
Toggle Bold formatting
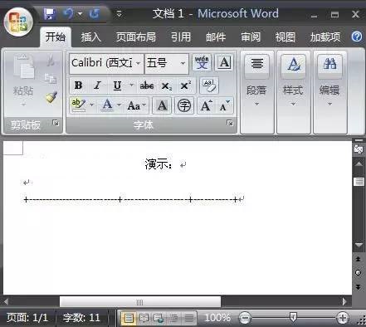(78, 85)
